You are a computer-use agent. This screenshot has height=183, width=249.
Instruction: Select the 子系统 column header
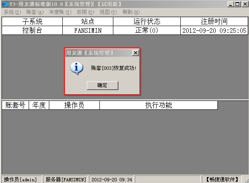(32, 21)
